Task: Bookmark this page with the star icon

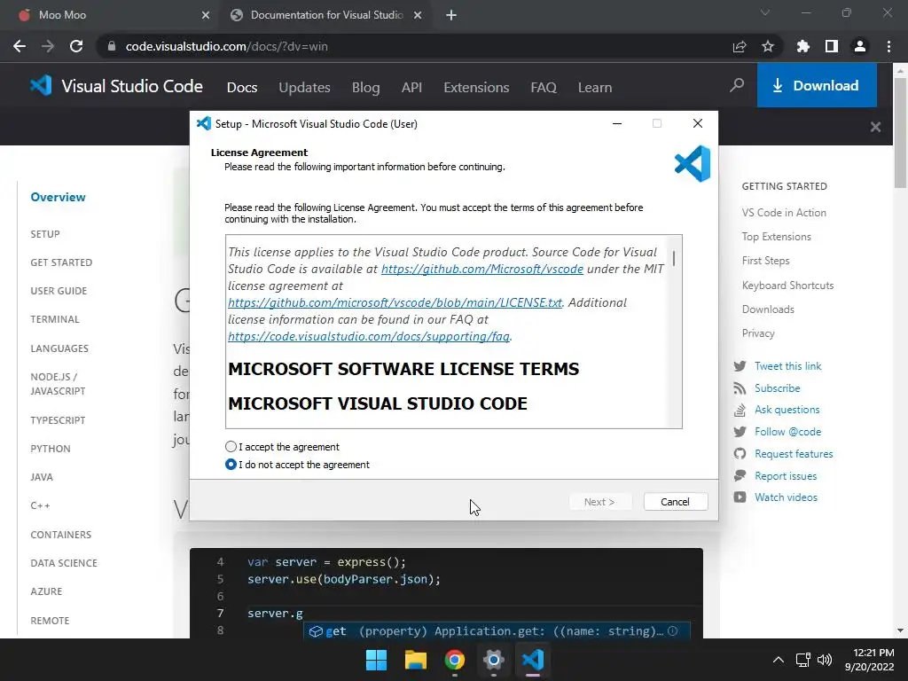Action: coord(768,46)
